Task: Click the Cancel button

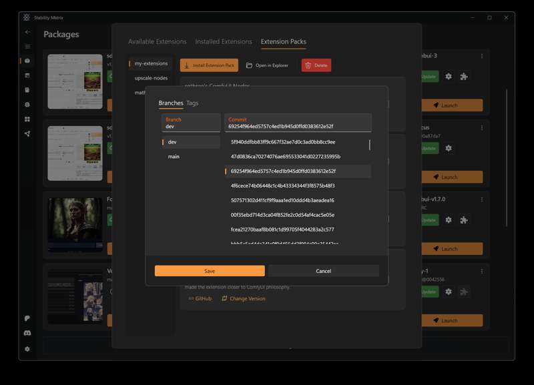Action: 323,271
